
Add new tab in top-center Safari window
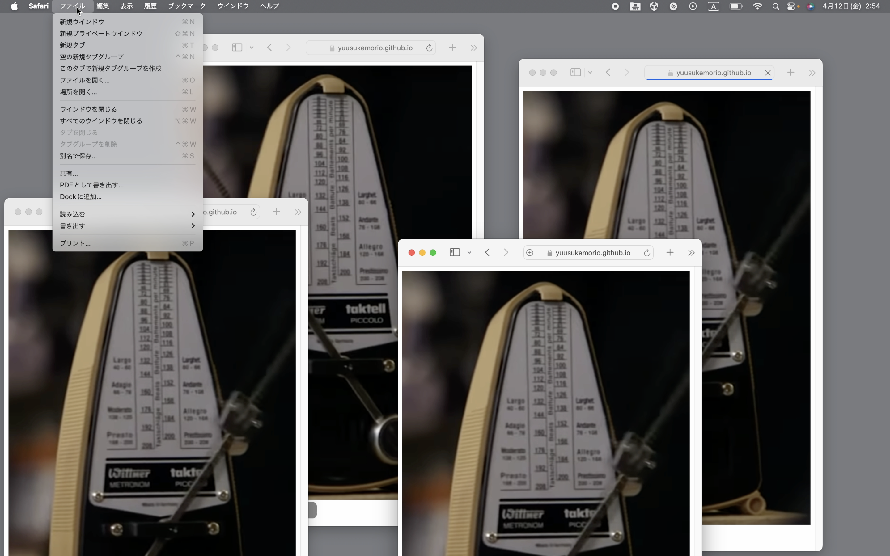tap(452, 48)
